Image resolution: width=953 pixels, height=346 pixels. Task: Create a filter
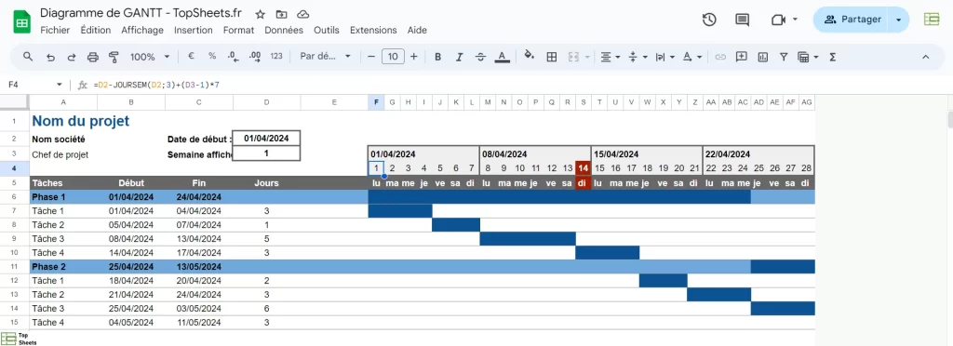[784, 57]
